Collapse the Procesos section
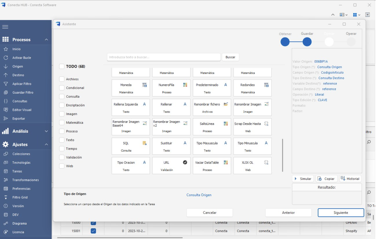This screenshot has height=239, width=376. 46,40
